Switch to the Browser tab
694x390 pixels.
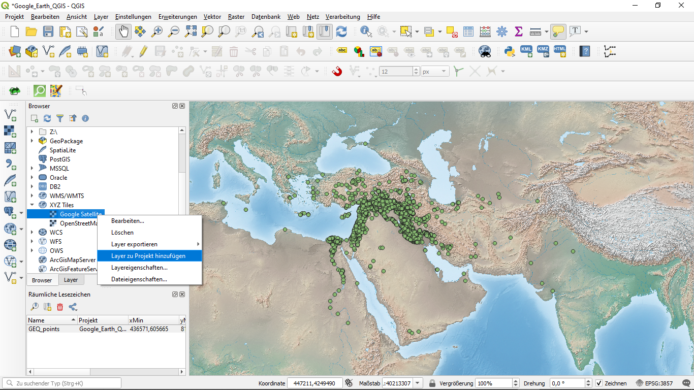(x=42, y=280)
